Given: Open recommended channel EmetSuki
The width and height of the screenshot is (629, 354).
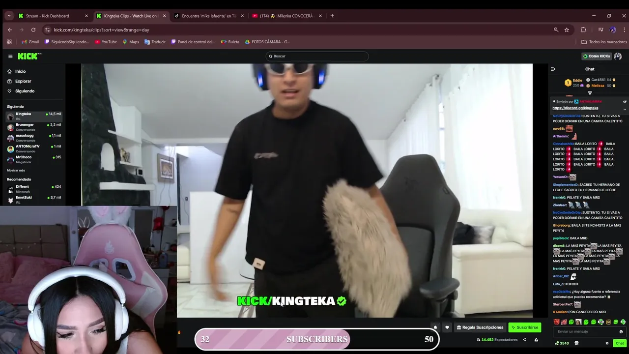Looking at the screenshot, I should click(34, 200).
